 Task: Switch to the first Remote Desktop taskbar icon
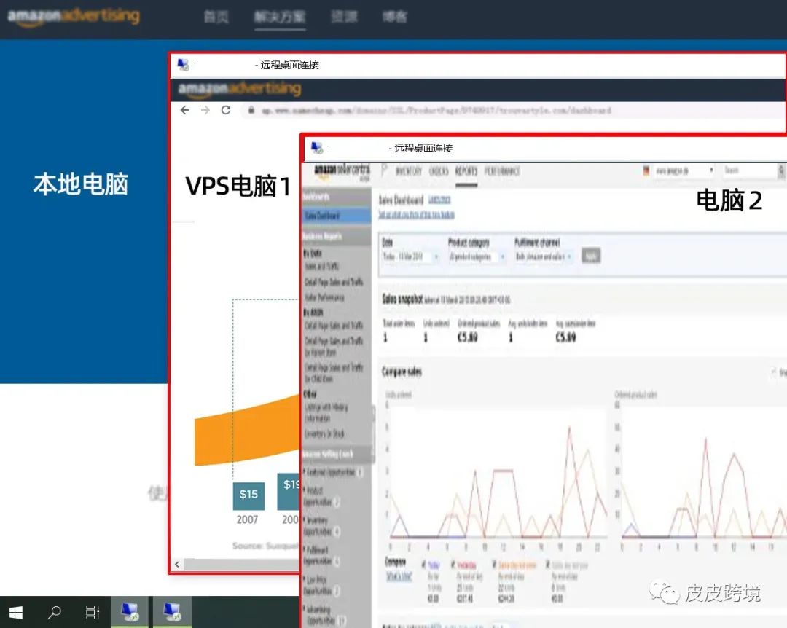click(x=130, y=611)
